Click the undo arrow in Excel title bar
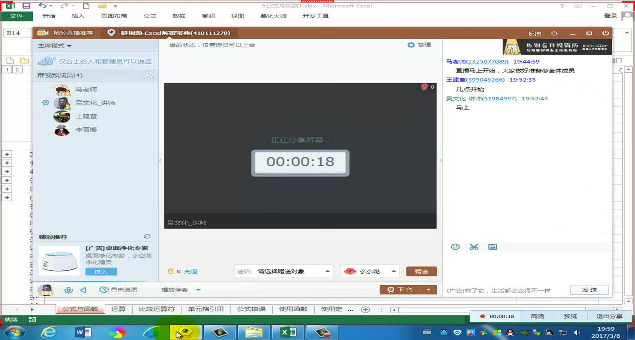The image size is (635, 340). point(42,6)
